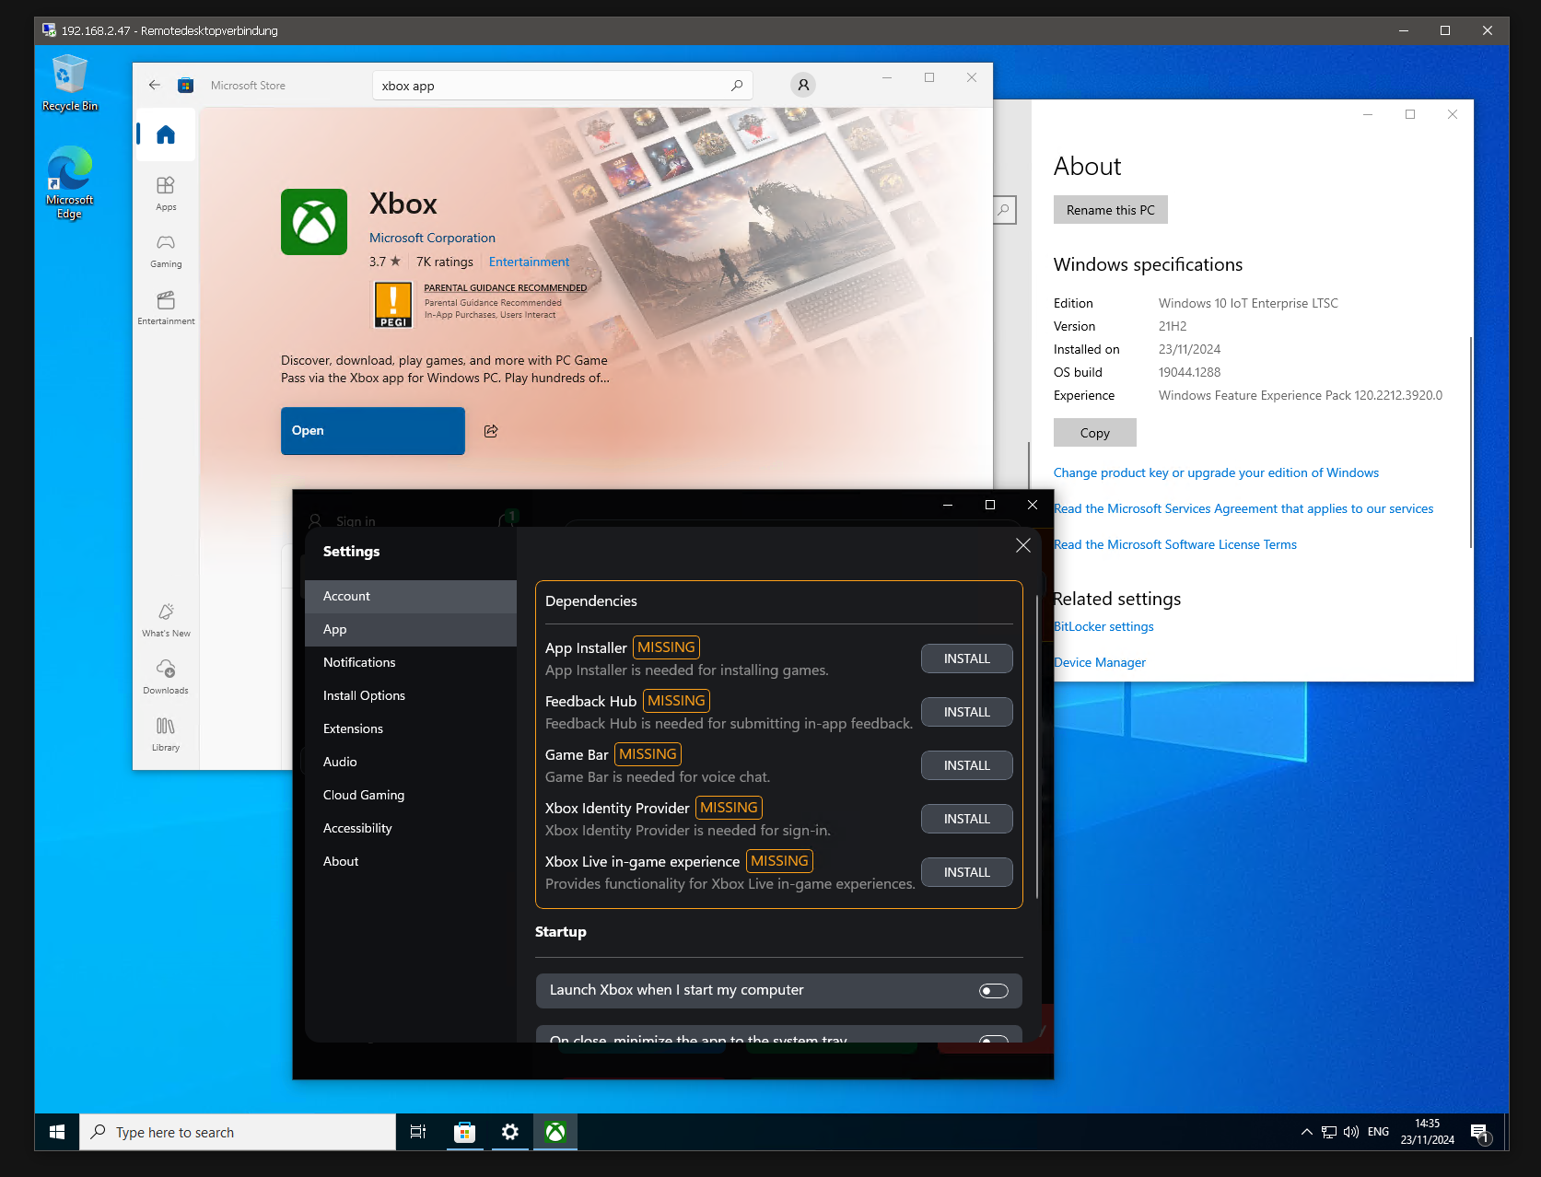Image resolution: width=1541 pixels, height=1177 pixels.
Task: Go back in Microsoft Store
Action: coord(154,85)
